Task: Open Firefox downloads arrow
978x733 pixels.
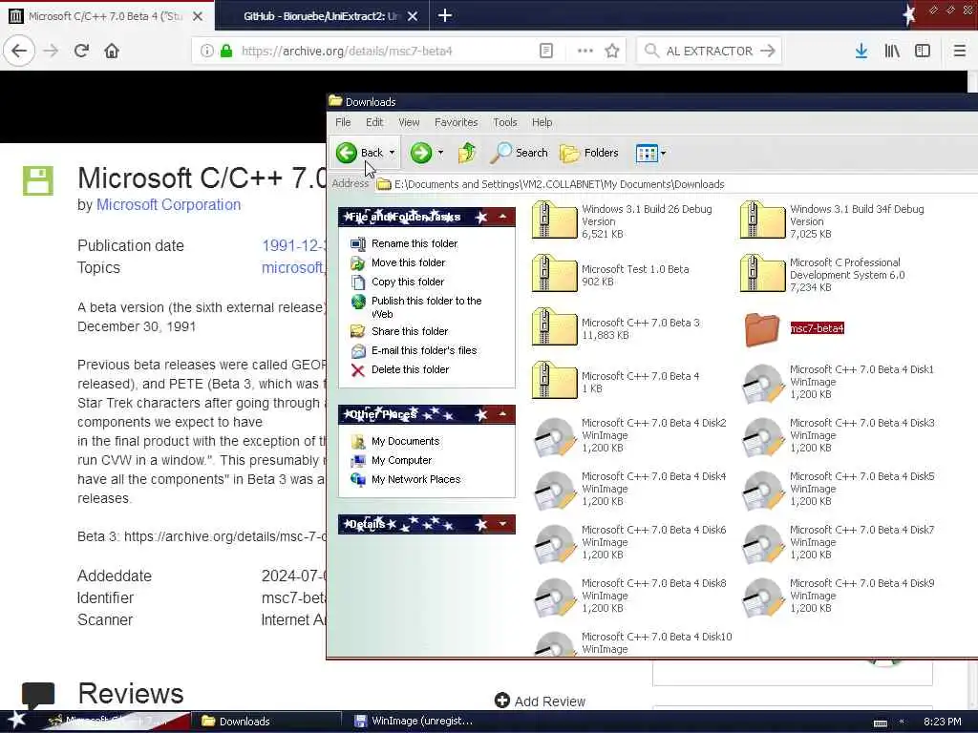Action: pos(861,52)
